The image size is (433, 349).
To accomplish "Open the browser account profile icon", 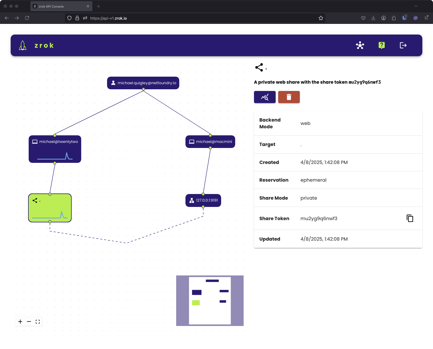I will (384, 18).
